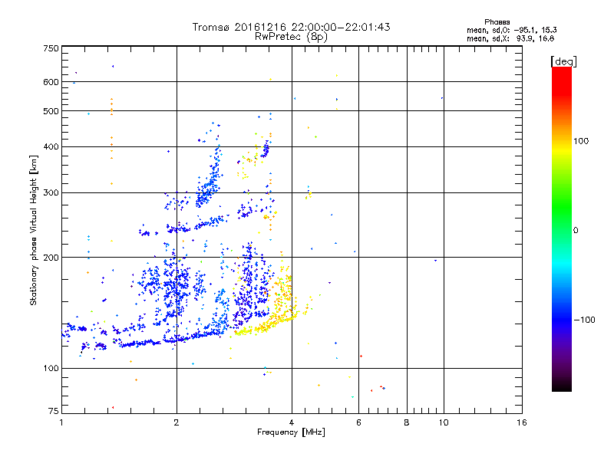This screenshot has width=614, height=460.
Task: Click the x-axis tick label '16'
Action: [522, 422]
